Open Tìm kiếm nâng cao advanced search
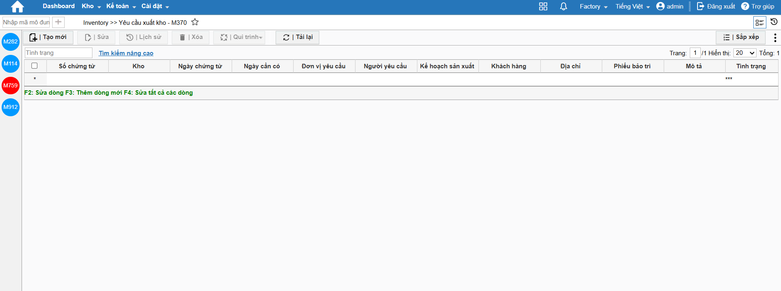The image size is (781, 291). pyautogui.click(x=126, y=53)
